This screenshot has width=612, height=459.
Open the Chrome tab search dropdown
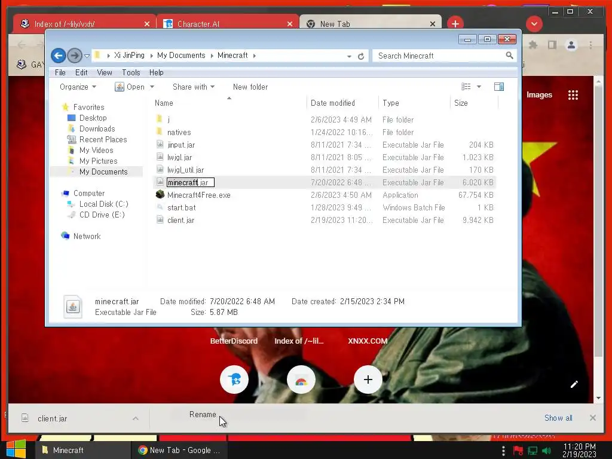[534, 24]
